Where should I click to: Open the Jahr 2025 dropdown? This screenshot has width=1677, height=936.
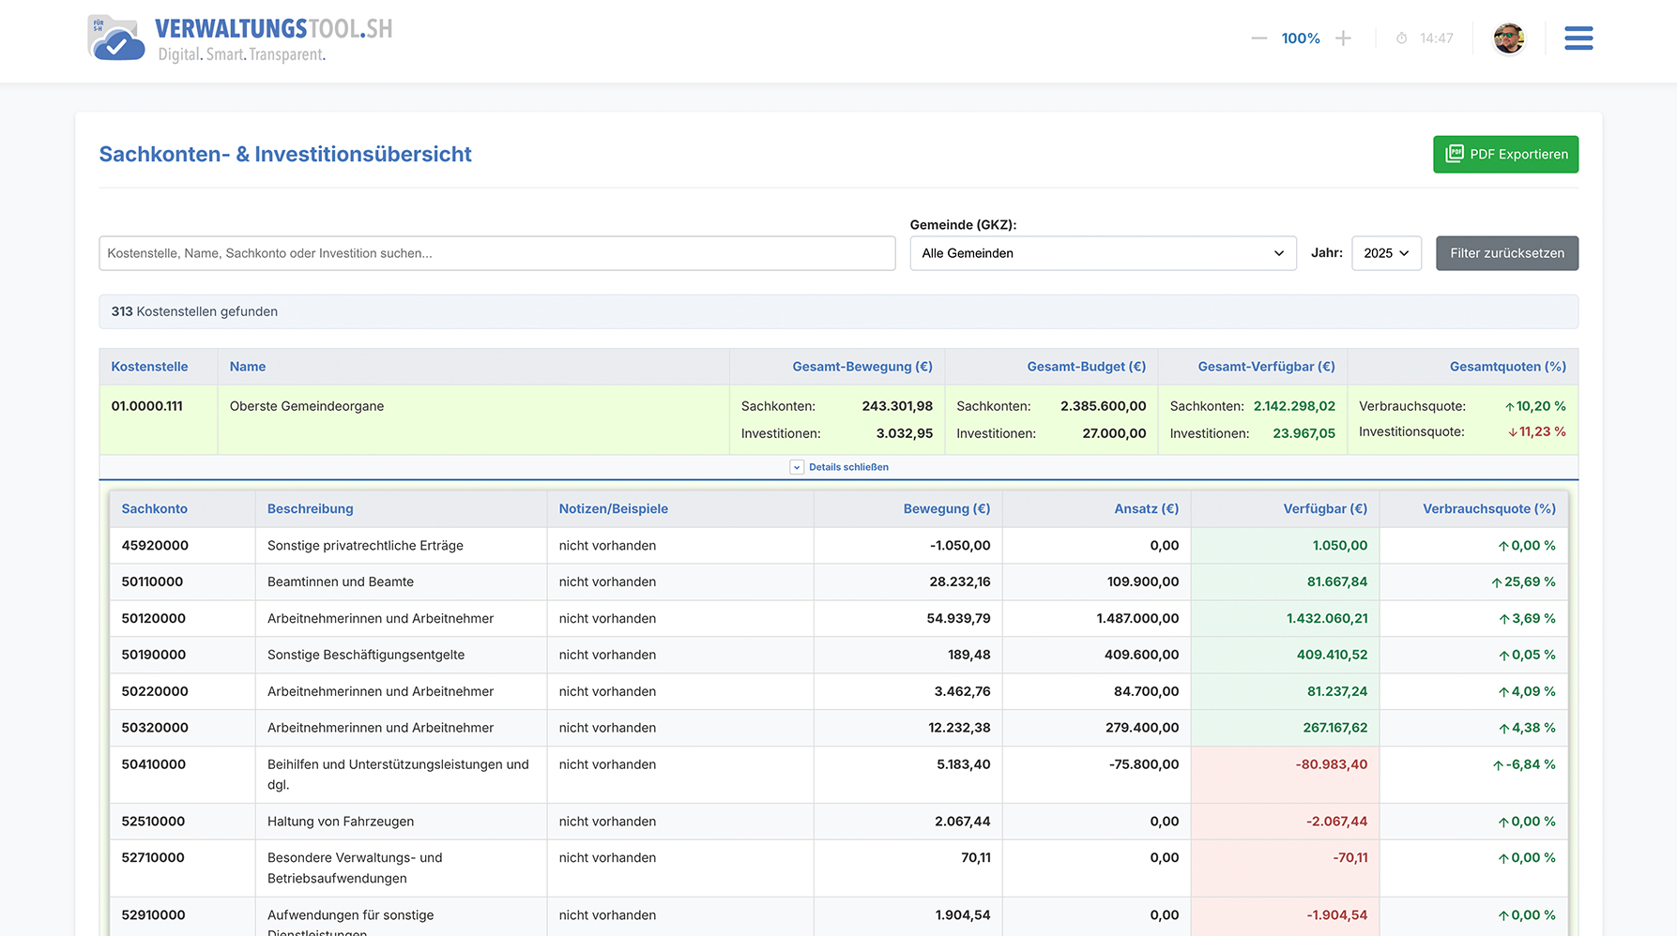[x=1385, y=253]
